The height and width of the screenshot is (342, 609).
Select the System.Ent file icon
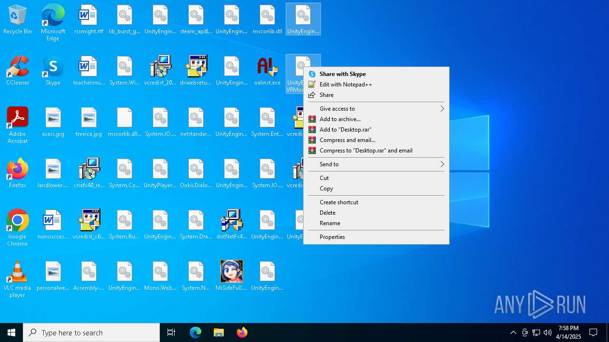pos(267,122)
